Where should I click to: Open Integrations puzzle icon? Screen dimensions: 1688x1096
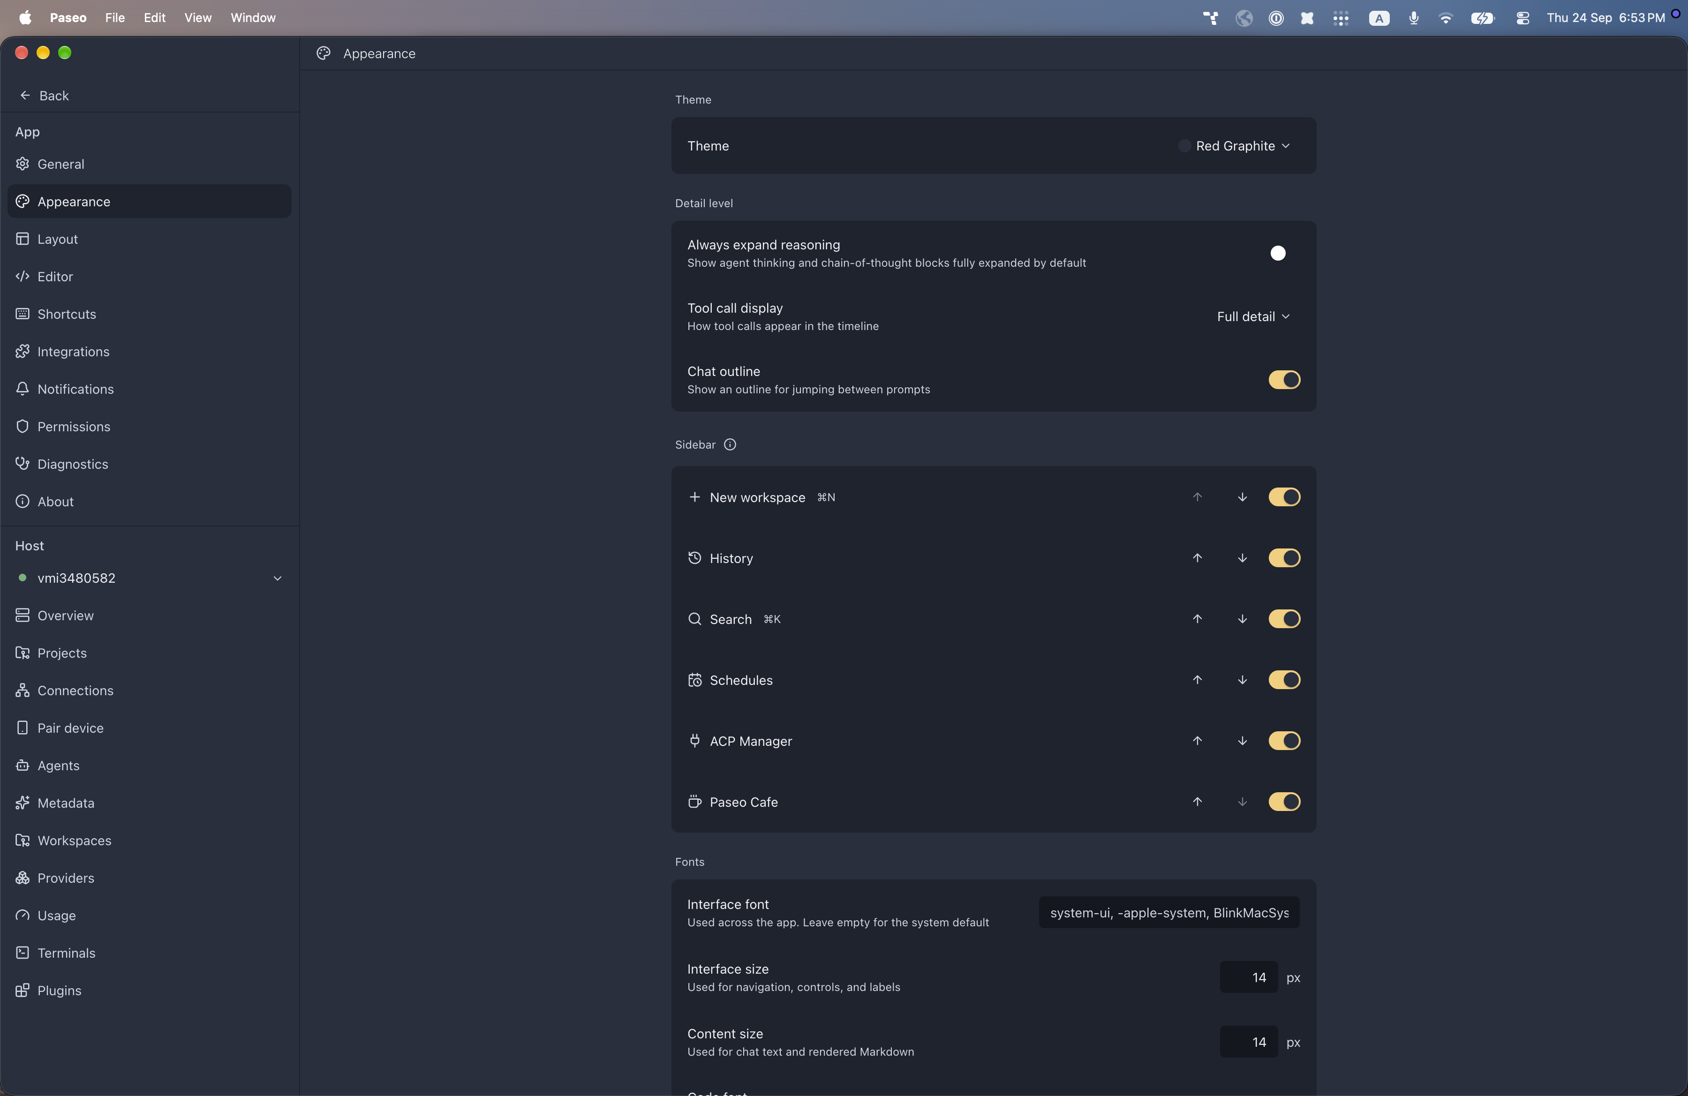[23, 352]
